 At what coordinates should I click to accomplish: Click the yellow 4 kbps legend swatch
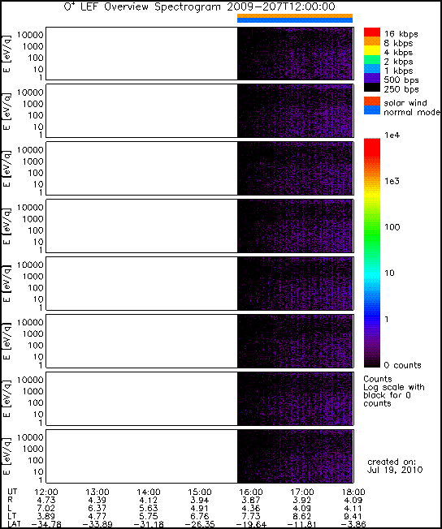(372, 50)
